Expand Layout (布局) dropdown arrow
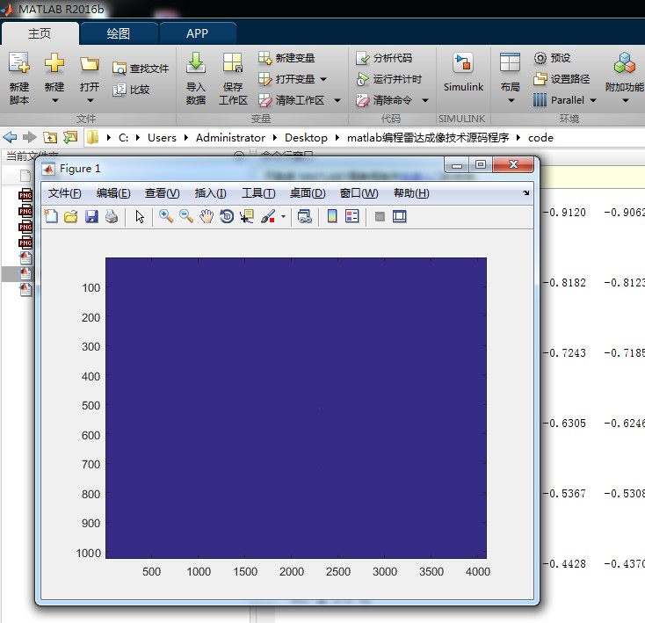This screenshot has width=645, height=623. (511, 100)
